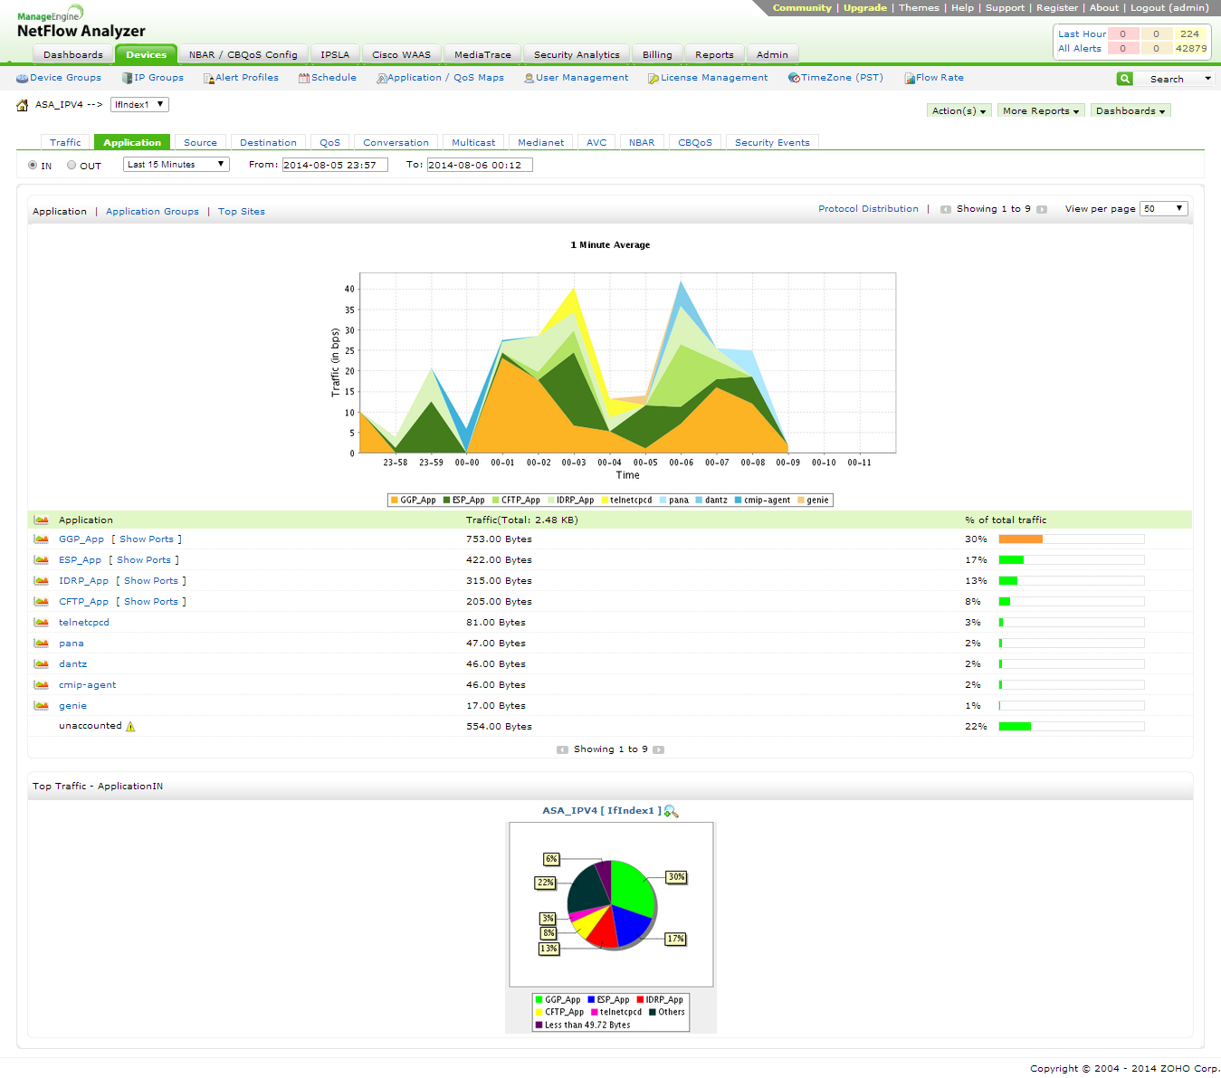Click the warning icon beside unaccounted

tap(130, 727)
